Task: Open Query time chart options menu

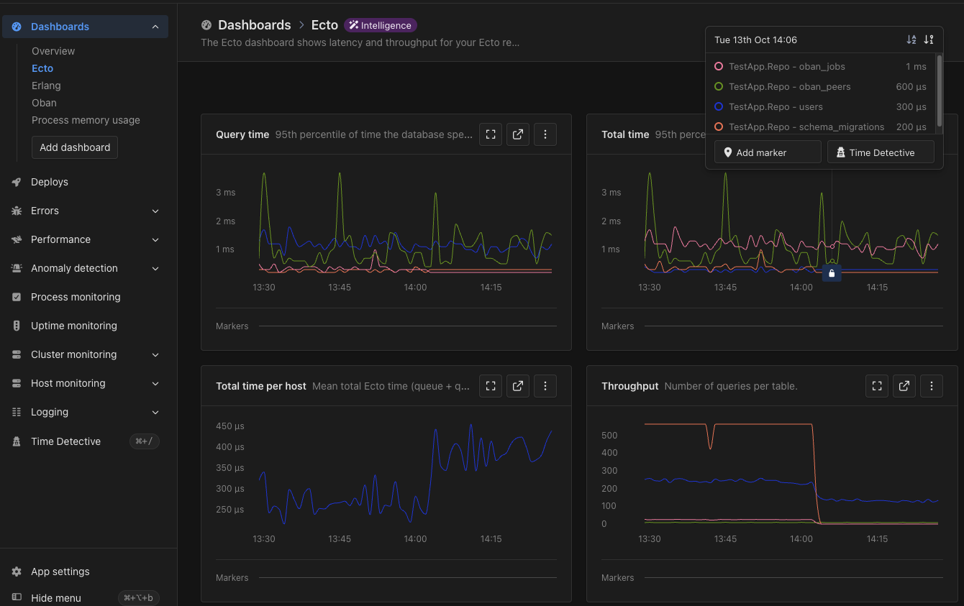Action: click(x=545, y=134)
